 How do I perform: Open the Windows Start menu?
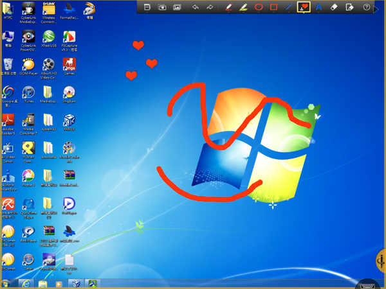5,285
